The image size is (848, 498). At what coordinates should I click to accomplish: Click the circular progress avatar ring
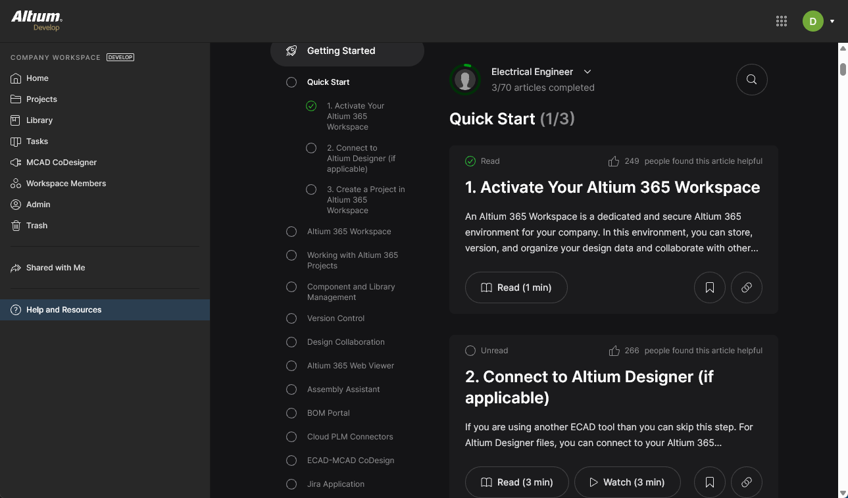point(465,80)
